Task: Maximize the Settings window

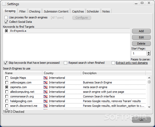Action: (142, 3)
